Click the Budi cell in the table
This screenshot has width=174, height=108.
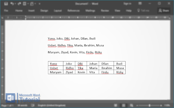120,64
